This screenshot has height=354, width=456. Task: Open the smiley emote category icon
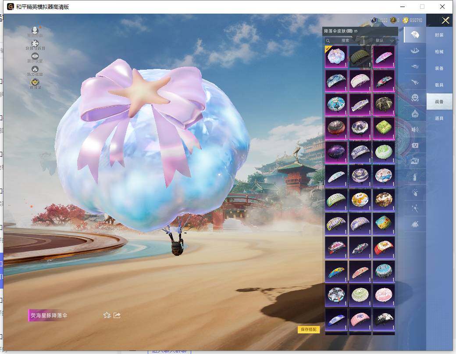pyautogui.click(x=415, y=98)
